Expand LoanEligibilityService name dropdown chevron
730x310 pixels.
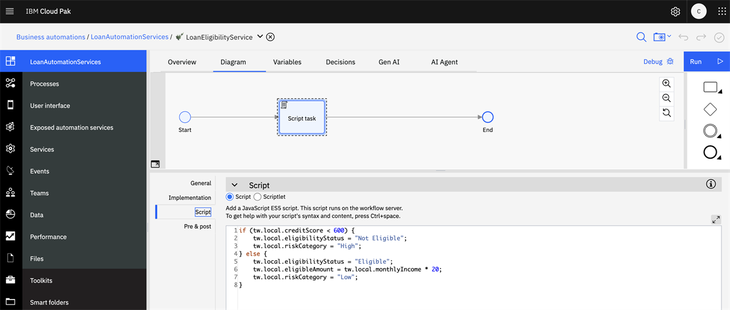click(x=260, y=36)
